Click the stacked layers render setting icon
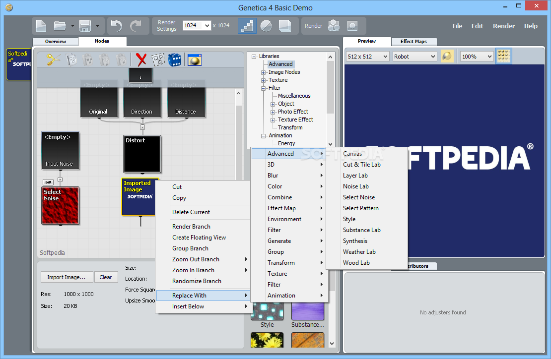The height and width of the screenshot is (359, 551). (284, 26)
